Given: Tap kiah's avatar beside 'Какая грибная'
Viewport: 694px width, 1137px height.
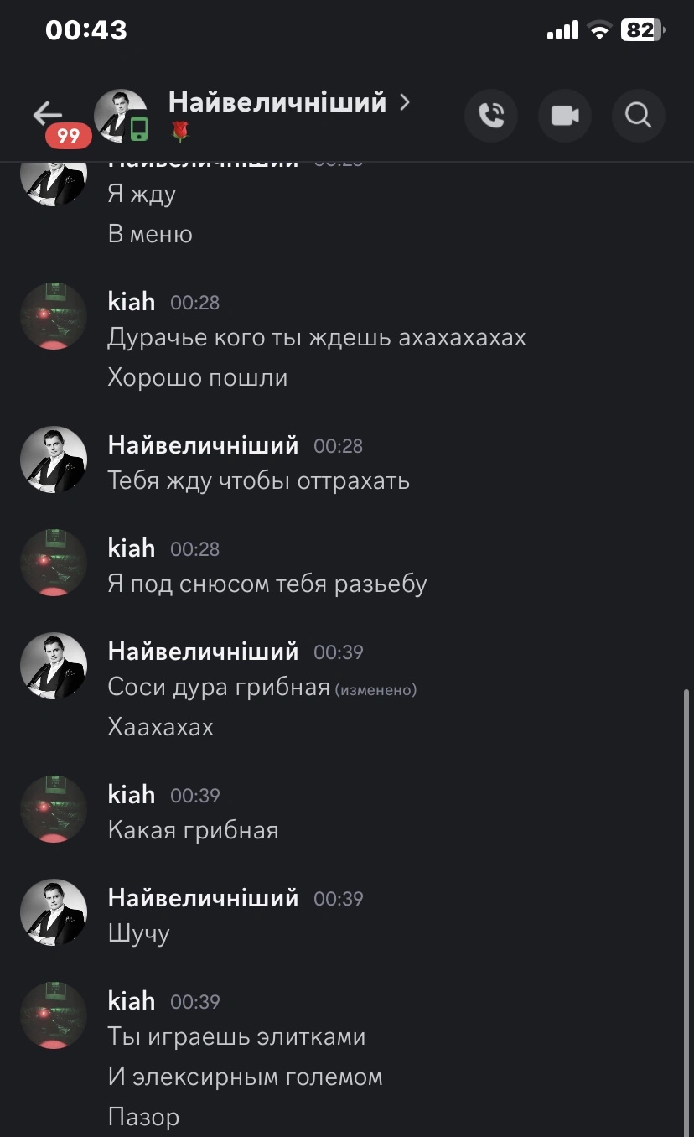Looking at the screenshot, I should click(54, 809).
